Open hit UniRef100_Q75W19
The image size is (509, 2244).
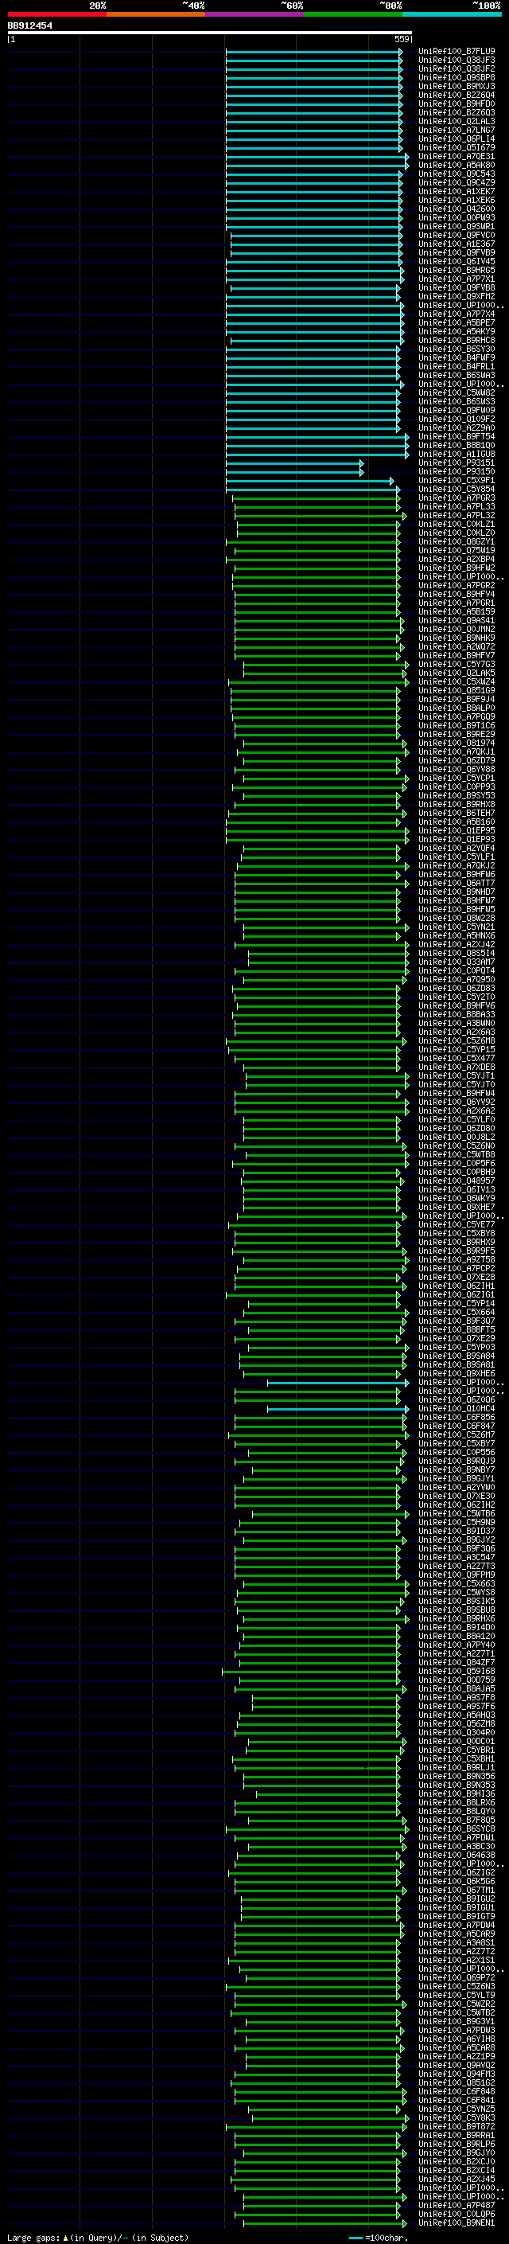457,551
